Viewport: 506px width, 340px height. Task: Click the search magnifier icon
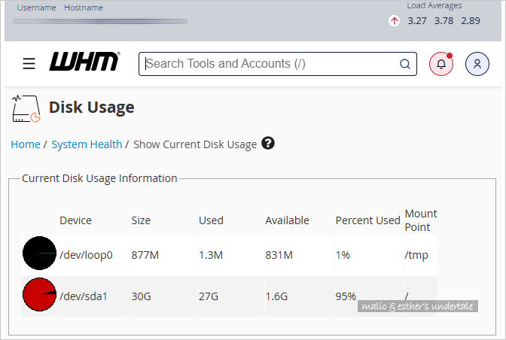(x=404, y=64)
